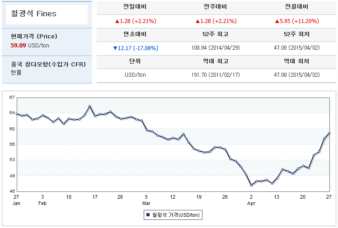
Task: Click the red up-arrow beside 전일대비 change
Action: 116,21
